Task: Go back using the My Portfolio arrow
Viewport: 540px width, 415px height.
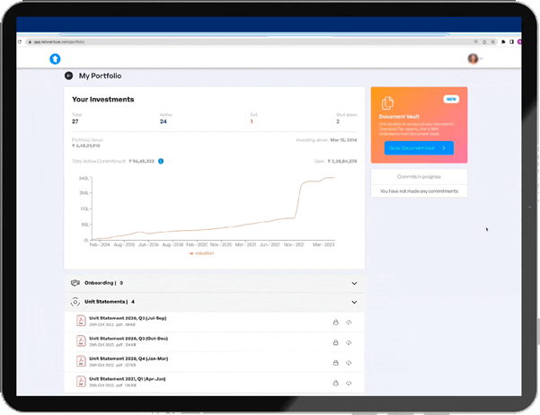Action: tap(68, 76)
